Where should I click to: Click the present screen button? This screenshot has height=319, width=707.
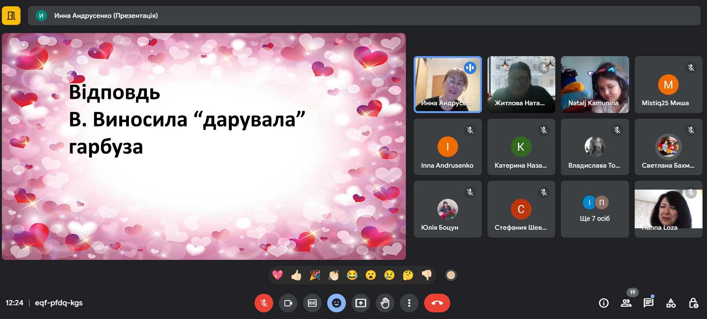[361, 303]
